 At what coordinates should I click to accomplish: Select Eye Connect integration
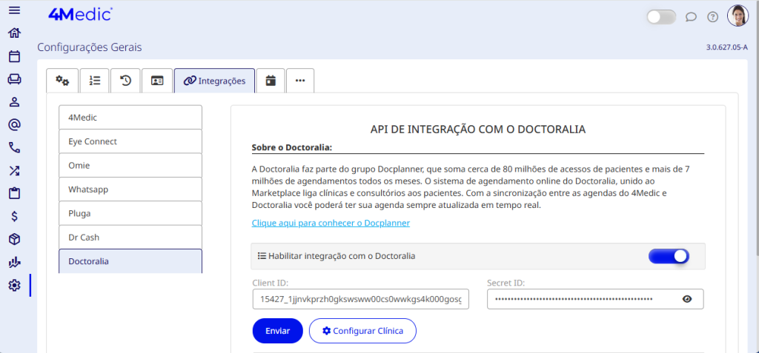(130, 141)
